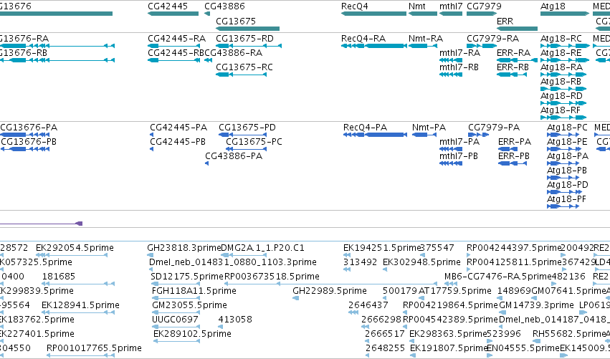This screenshot has width=610, height=359.
Task: Select the CG42445 gene feature
Action: tap(173, 14)
